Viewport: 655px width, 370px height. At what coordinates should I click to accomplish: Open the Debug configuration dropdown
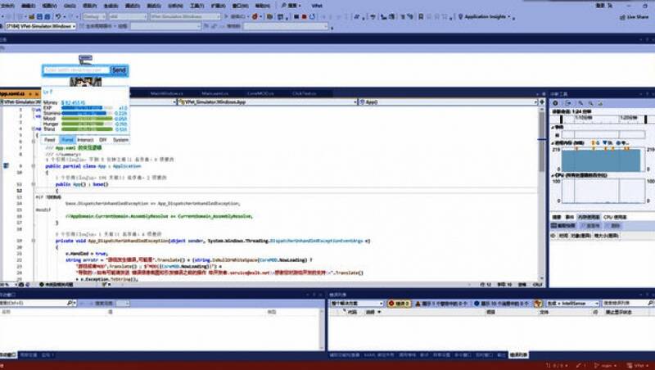93,16
